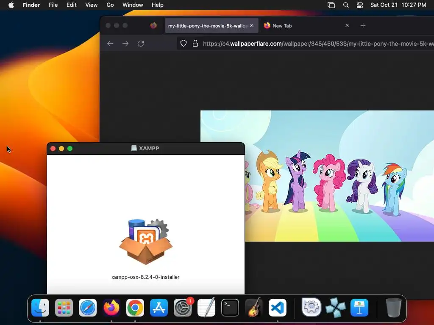
Task: Open Keynote from the Dock
Action: click(359, 308)
